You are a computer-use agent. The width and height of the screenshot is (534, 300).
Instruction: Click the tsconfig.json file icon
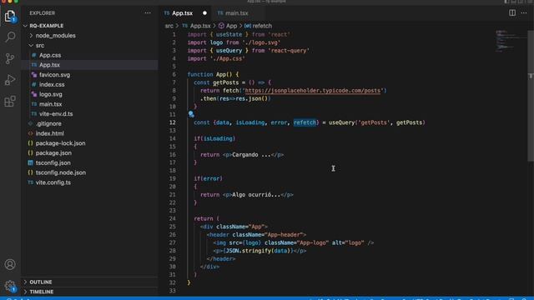[30, 163]
